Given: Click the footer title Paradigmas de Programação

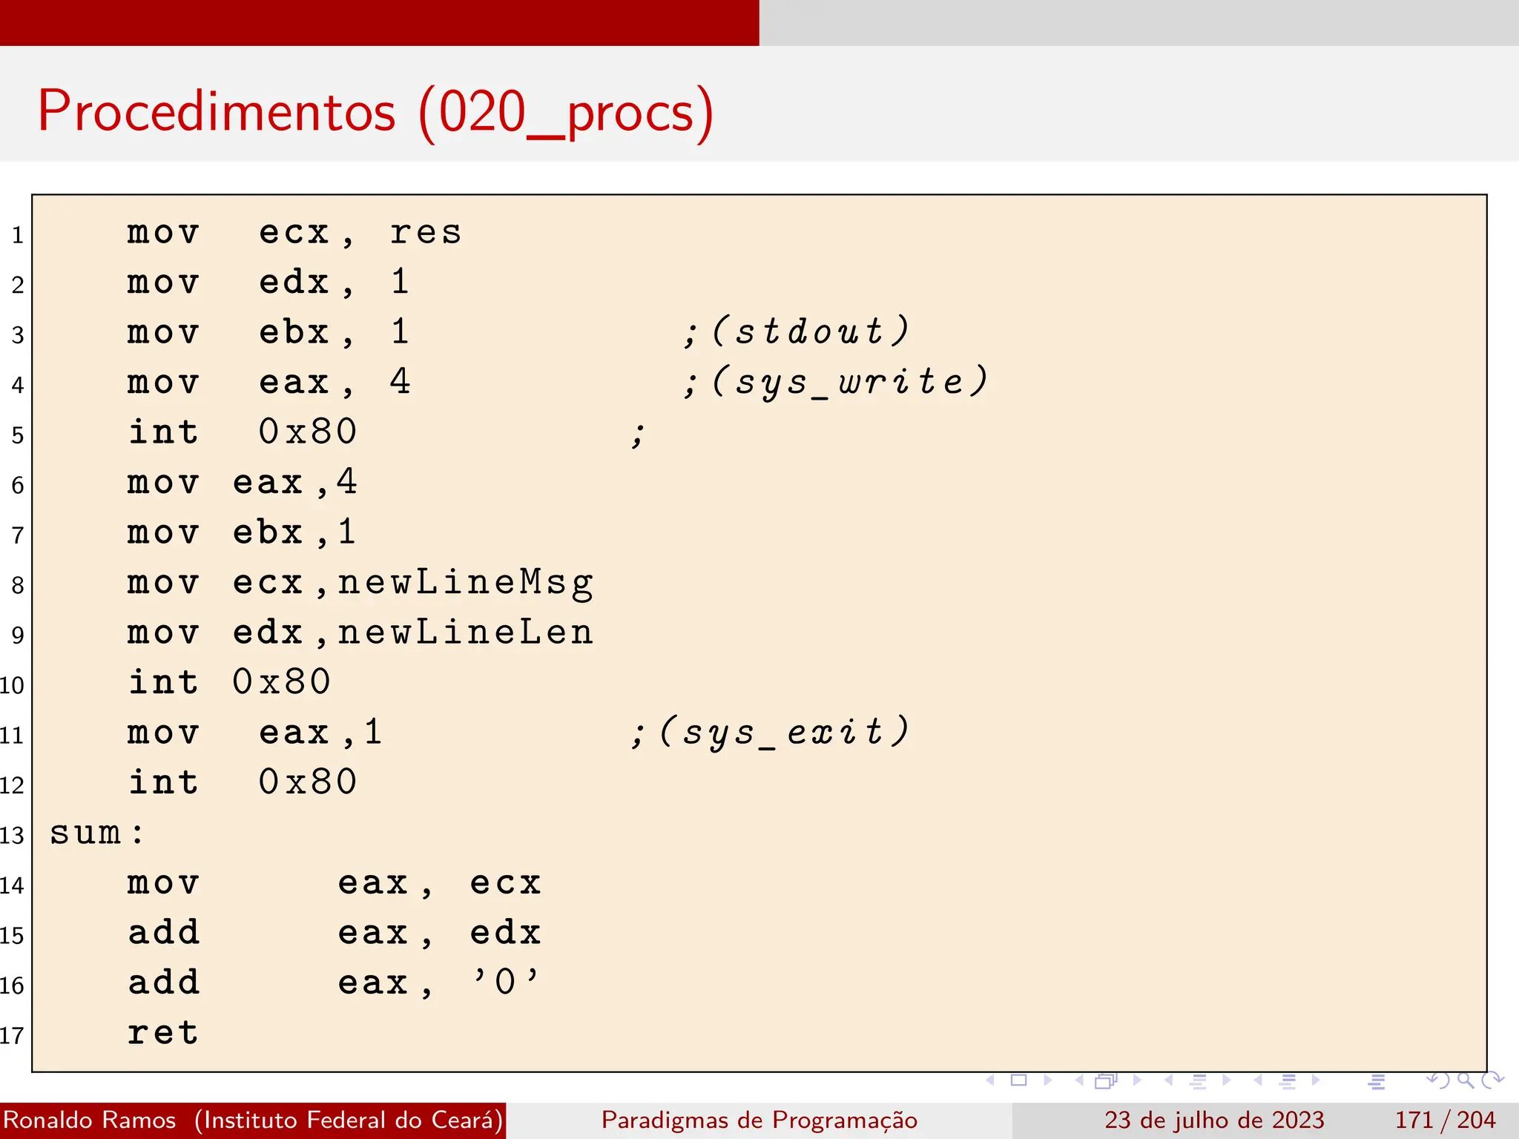Looking at the screenshot, I should click(x=759, y=1120).
